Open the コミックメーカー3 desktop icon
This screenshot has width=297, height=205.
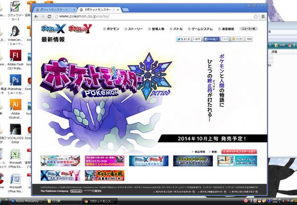(x=15, y=11)
